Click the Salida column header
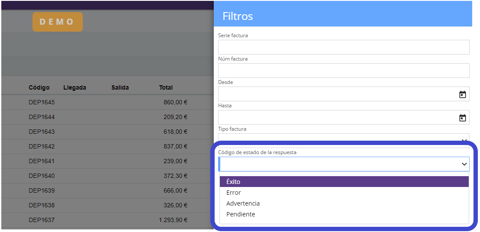This screenshot has width=480, height=232. 120,87
